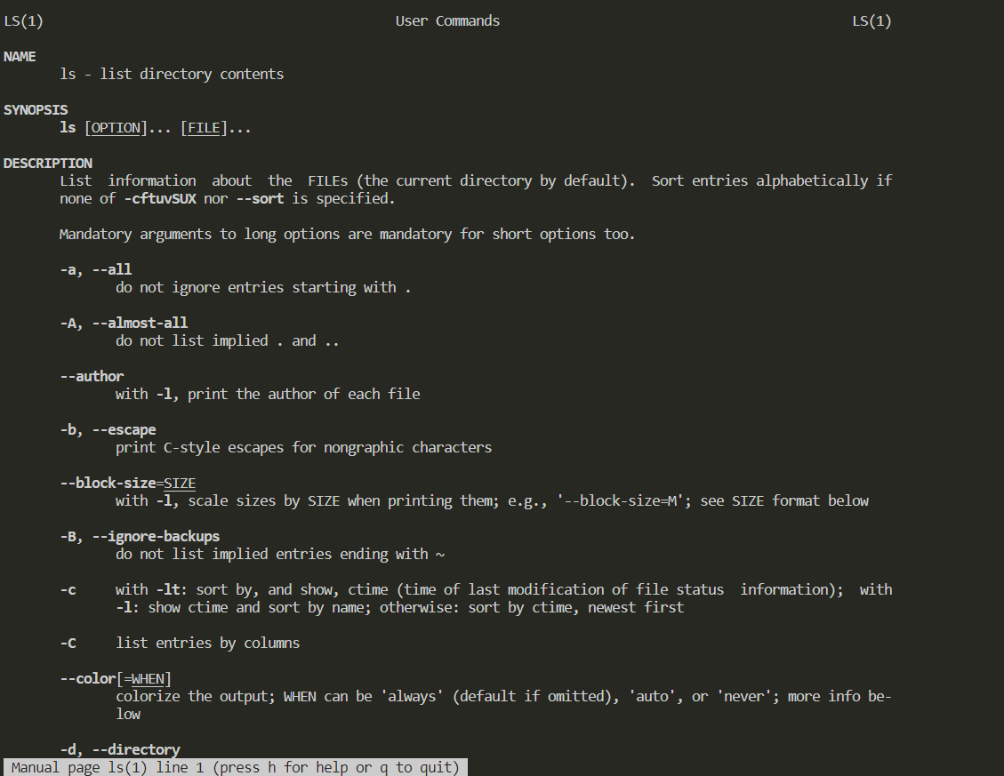This screenshot has width=1004, height=776.
Task: Click 'List information about the FILEs' line
Action: tap(476, 181)
